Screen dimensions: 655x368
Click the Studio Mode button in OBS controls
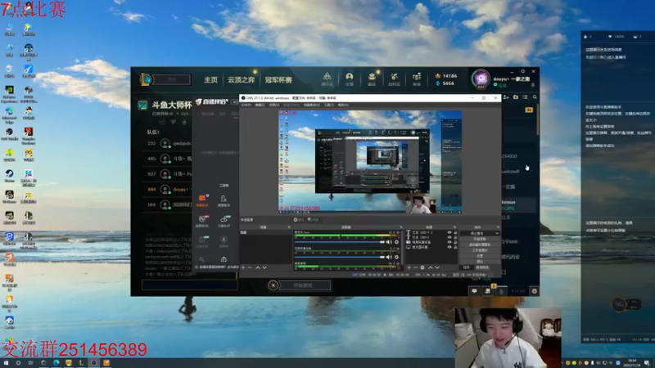tap(480, 250)
